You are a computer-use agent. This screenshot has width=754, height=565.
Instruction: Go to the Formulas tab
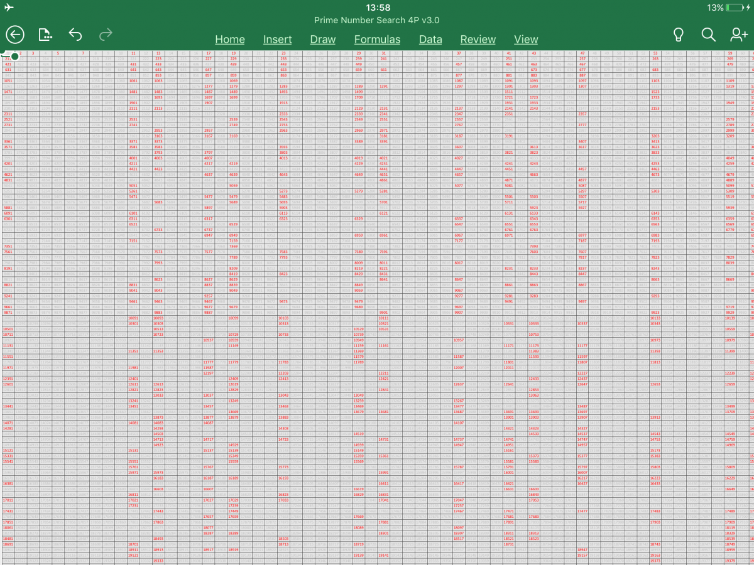click(377, 39)
